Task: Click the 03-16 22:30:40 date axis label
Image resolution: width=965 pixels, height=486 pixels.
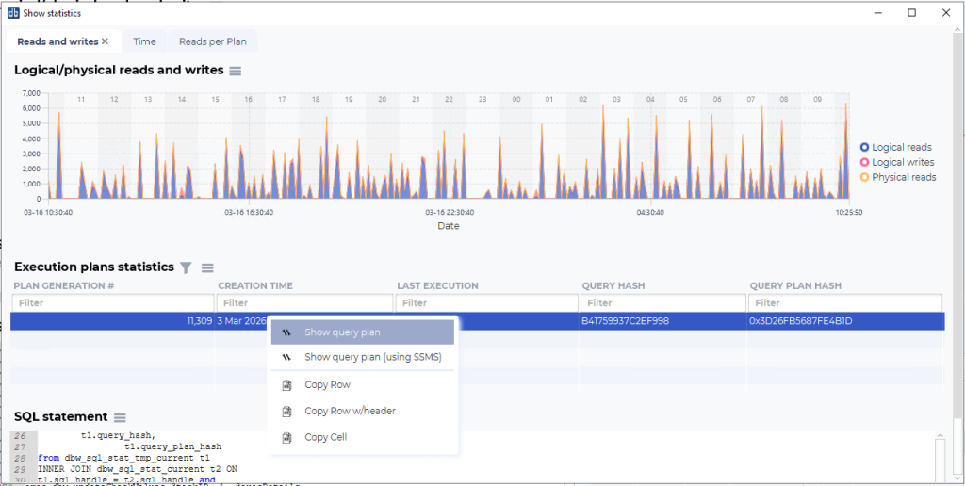Action: (450, 212)
